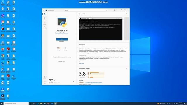Click the 39 ratings count
This screenshot has height=105, width=187.
pyautogui.click(x=65, y=49)
